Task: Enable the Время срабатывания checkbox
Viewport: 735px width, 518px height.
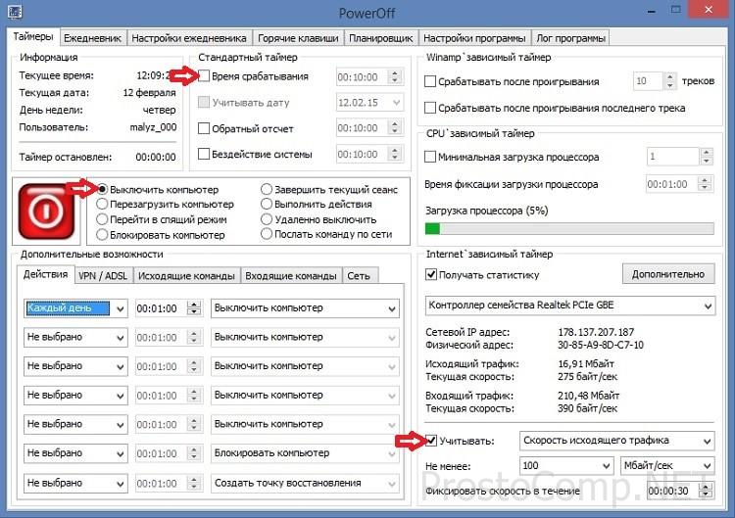Action: point(204,76)
